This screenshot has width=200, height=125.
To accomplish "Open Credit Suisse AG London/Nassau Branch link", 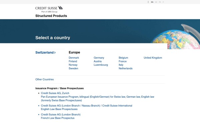I will (86, 106).
